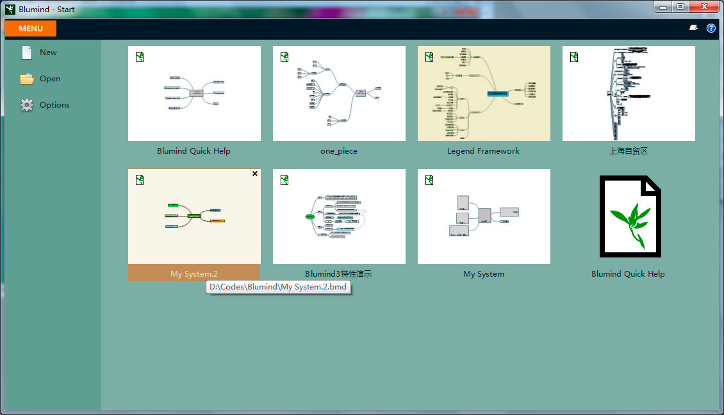Open the My System mind map preview

pyautogui.click(x=484, y=216)
